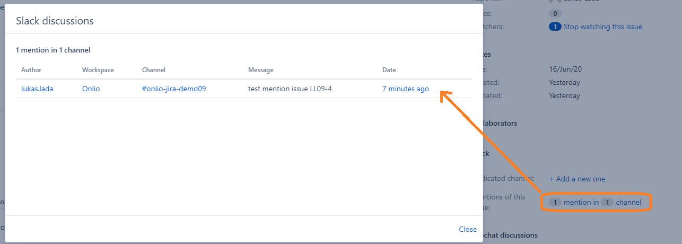682x244 pixels.
Task: Click the watchers count badge
Action: point(555,27)
